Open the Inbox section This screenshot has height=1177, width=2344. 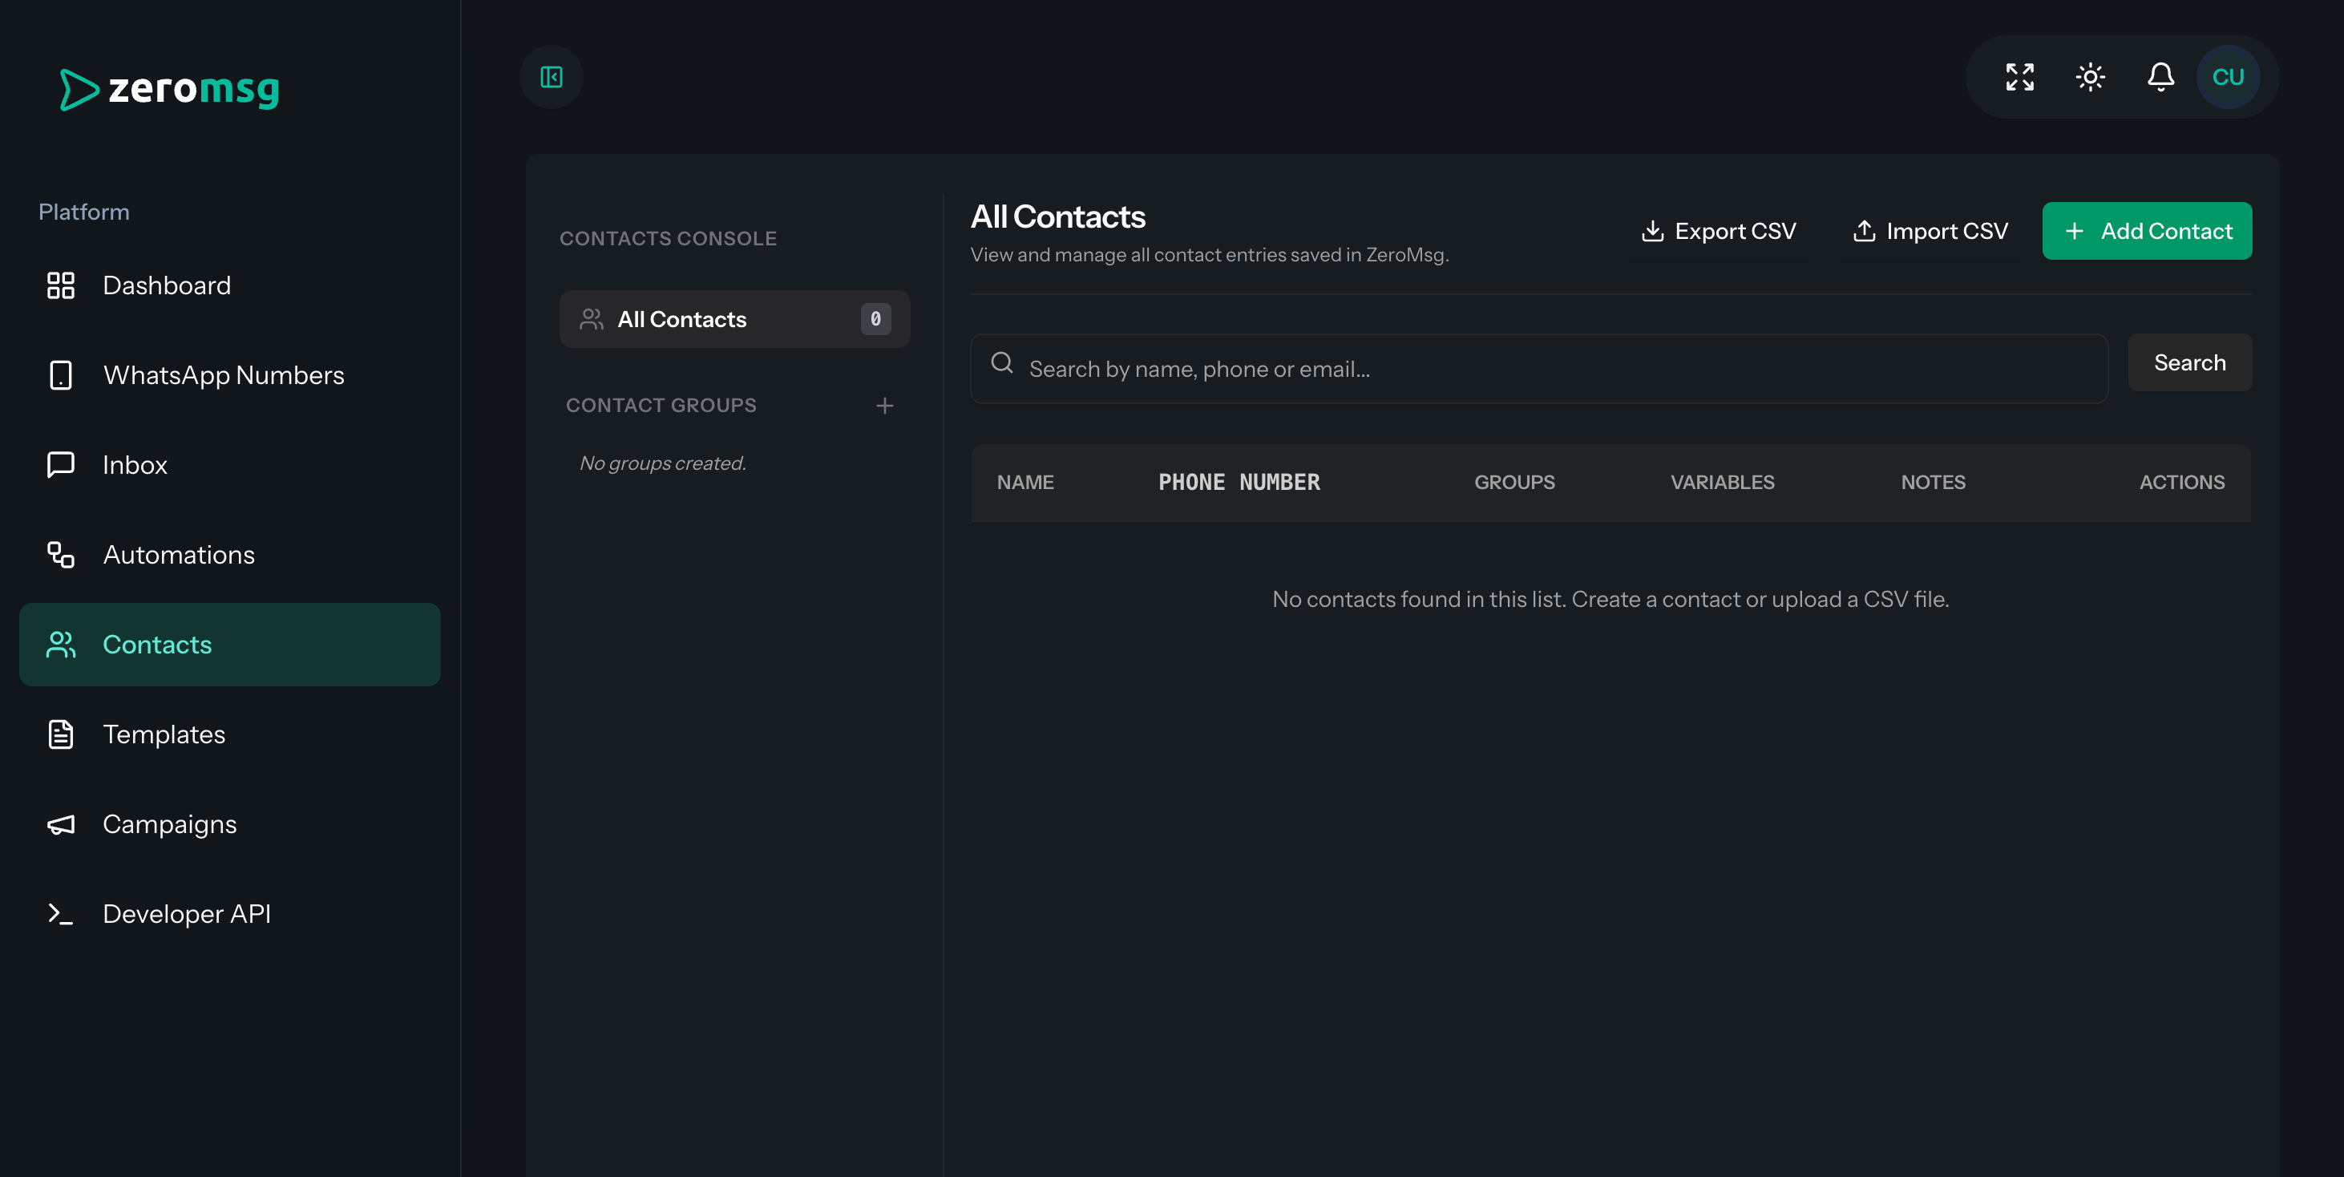click(x=230, y=465)
